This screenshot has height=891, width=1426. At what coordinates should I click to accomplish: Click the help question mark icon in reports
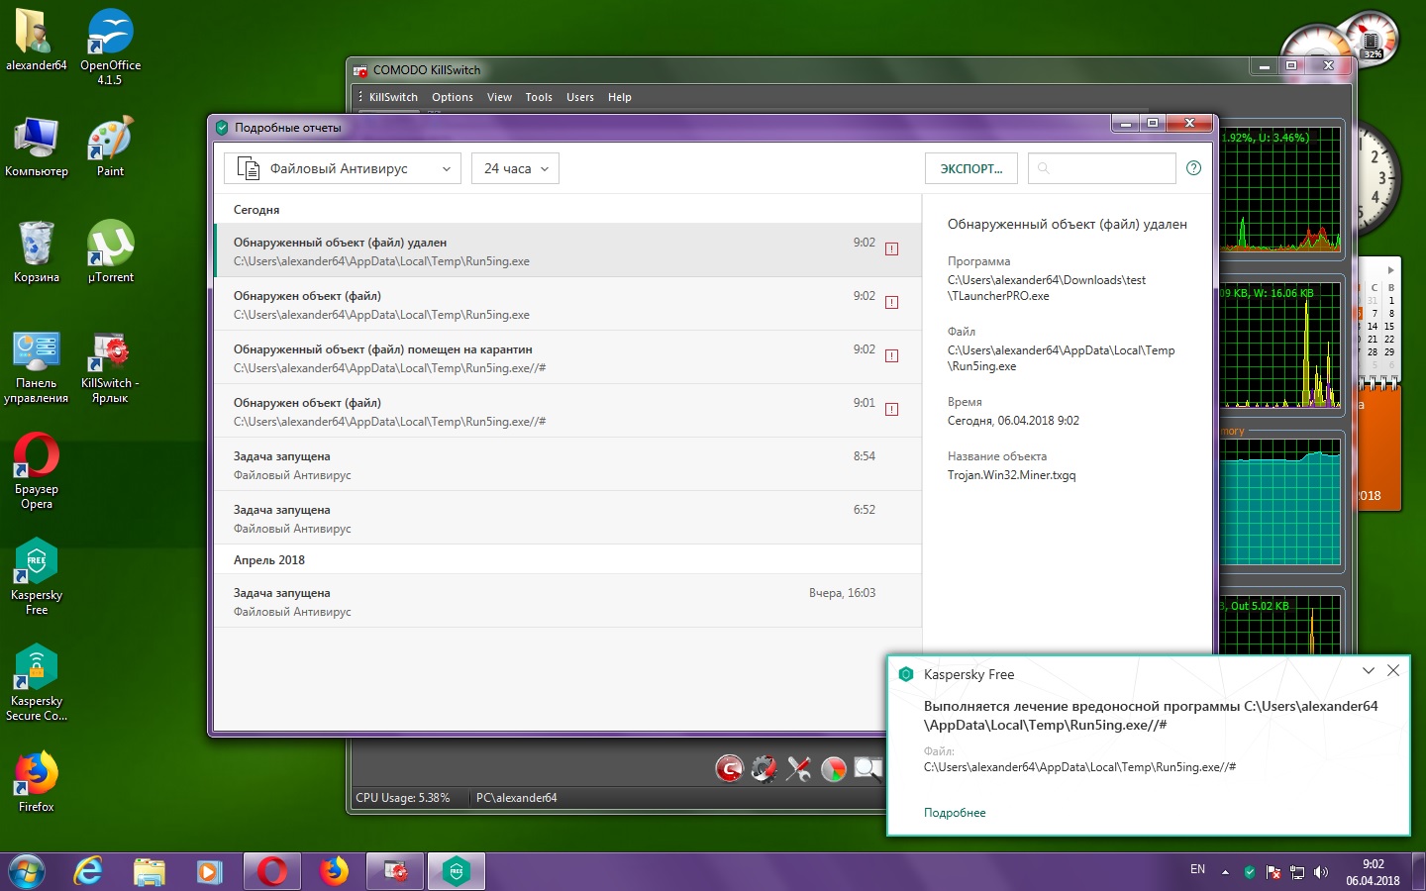click(x=1193, y=168)
